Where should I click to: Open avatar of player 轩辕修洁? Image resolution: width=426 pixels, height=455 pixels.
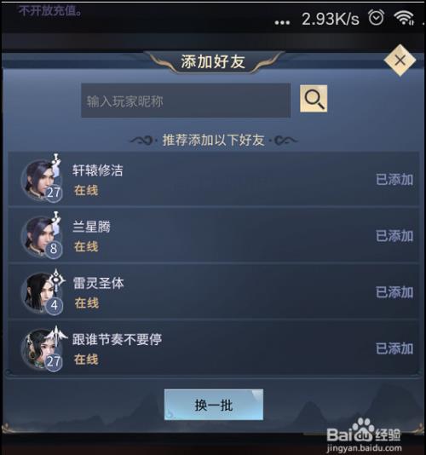pyautogui.click(x=39, y=179)
